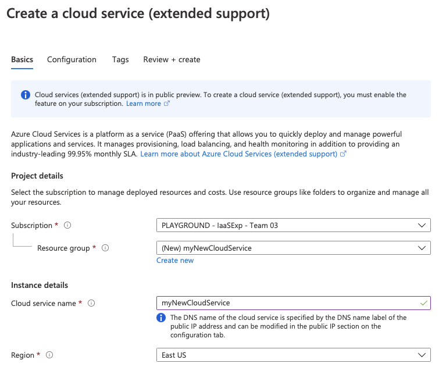Viewport: 446px width, 374px height.
Task: Click the info icon beside Resource group
Action: pyautogui.click(x=105, y=248)
